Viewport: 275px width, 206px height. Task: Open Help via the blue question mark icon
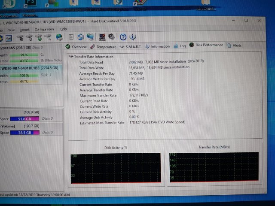pos(123,37)
